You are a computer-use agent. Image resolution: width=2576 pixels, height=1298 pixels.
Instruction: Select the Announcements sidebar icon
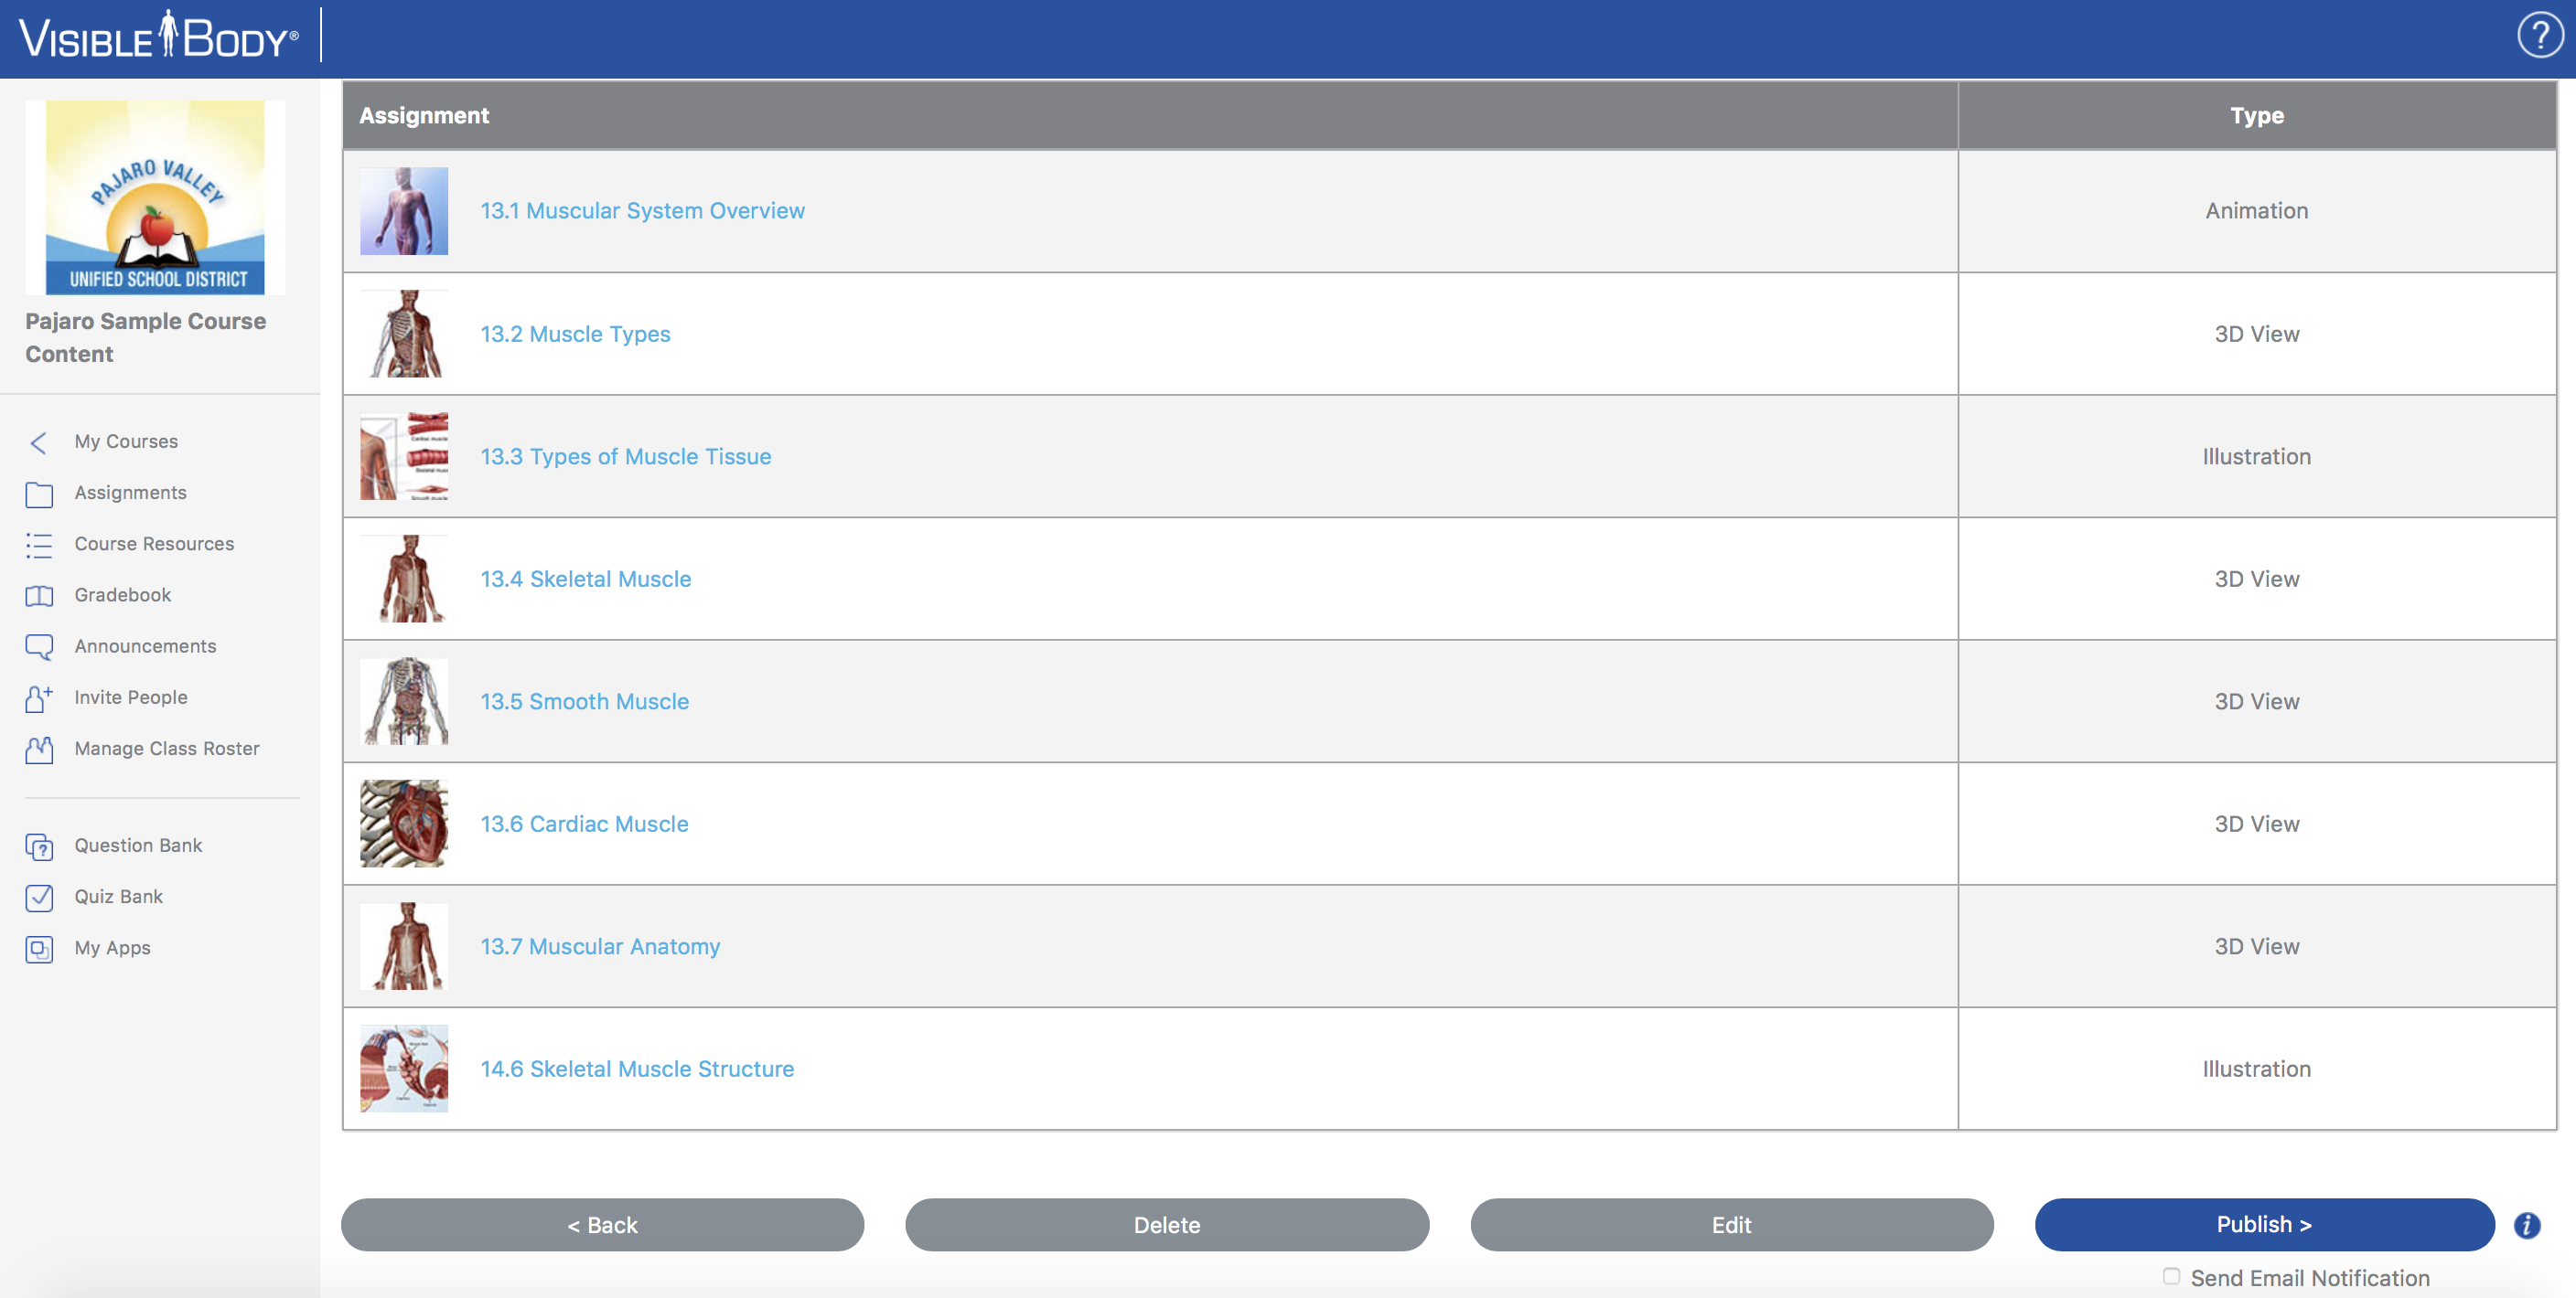pyautogui.click(x=39, y=645)
